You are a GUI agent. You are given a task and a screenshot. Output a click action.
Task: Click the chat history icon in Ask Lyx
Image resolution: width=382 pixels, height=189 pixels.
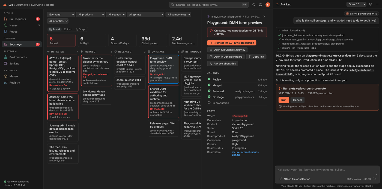pyautogui.click(x=371, y=4)
